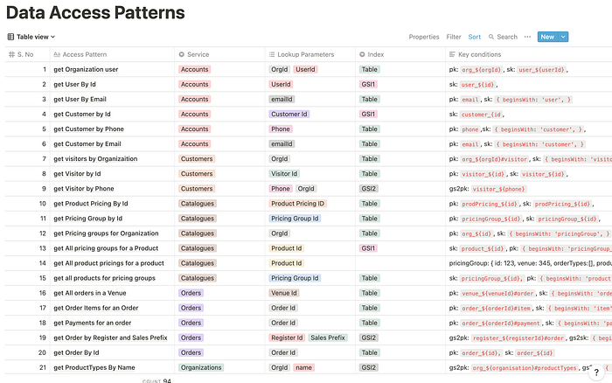Click the blue New button
This screenshot has height=383, width=612.
pos(547,37)
